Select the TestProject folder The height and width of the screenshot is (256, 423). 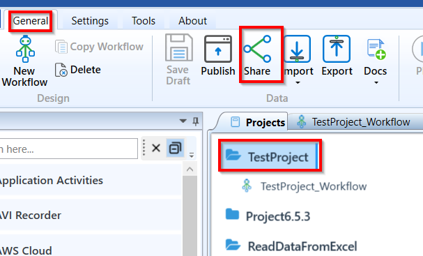(x=270, y=156)
